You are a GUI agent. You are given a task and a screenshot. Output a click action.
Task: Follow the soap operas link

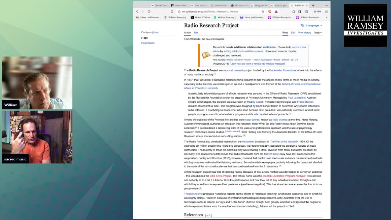click(252, 120)
